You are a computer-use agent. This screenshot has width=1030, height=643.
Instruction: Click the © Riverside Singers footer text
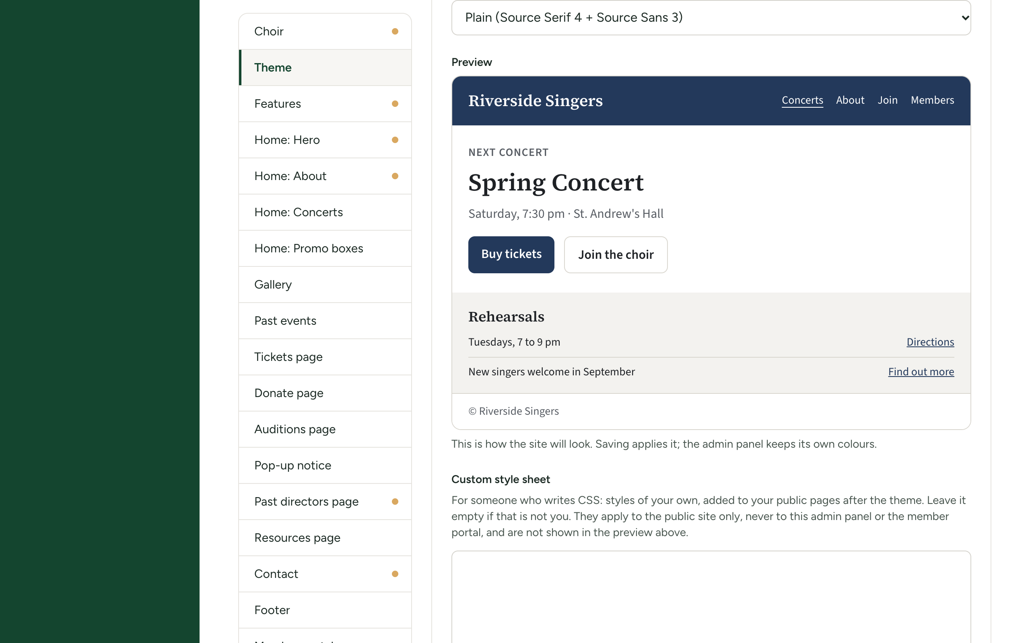point(513,411)
